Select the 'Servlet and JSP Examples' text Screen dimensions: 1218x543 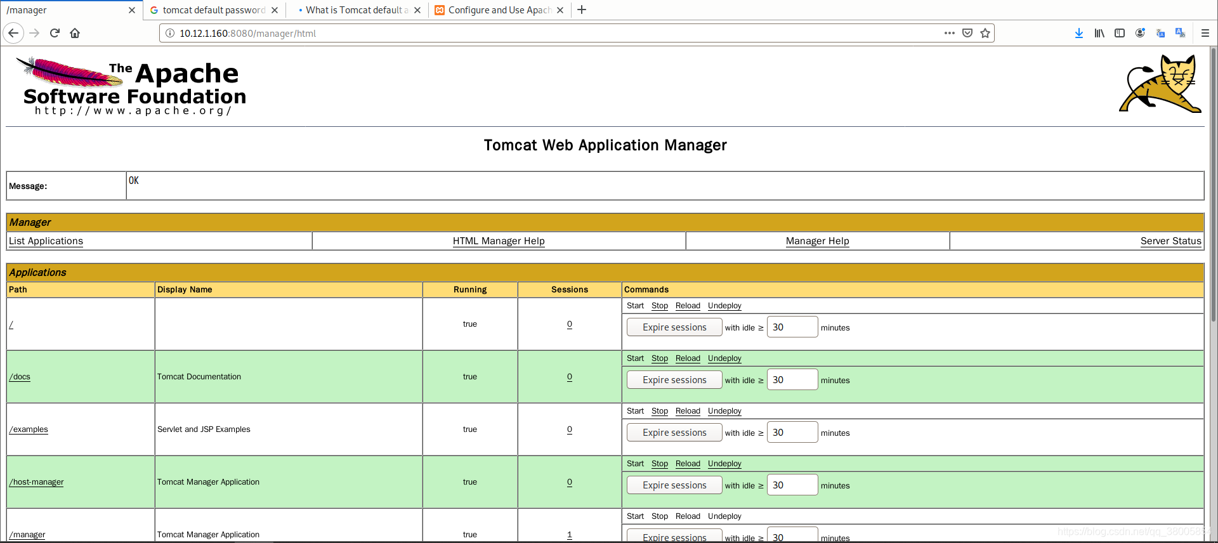[x=204, y=429]
